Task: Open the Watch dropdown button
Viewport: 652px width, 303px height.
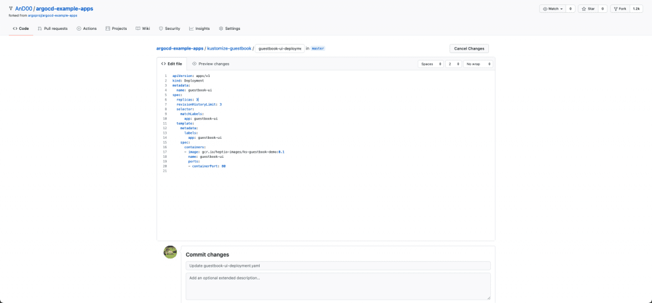Action: point(553,9)
